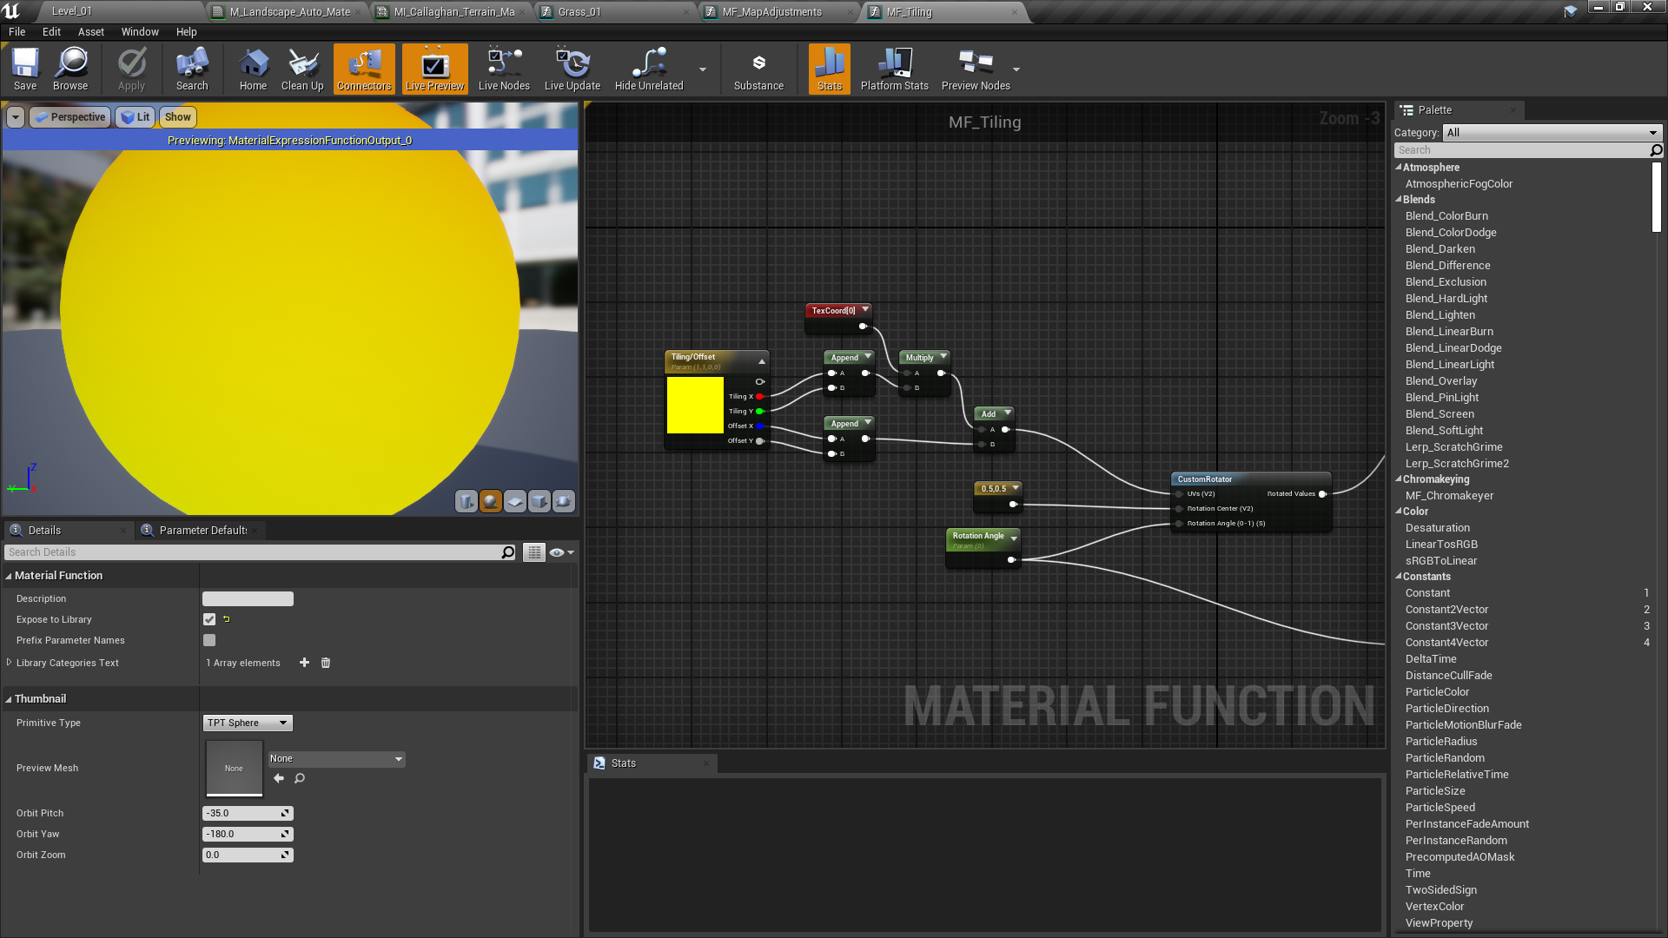This screenshot has height=938, width=1668.
Task: Open the Asset menu
Action: 90,32
